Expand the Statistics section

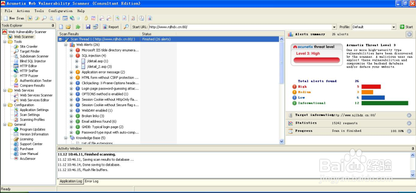point(409,123)
